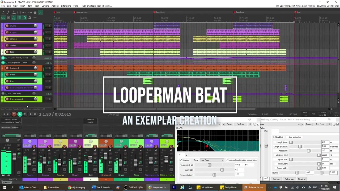Click Param button in ReaDelay window
340x191 pixels.
point(309,124)
